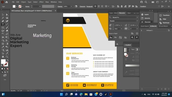Set color mode to None
Viewport: 172px width, 97px height.
click(8, 69)
